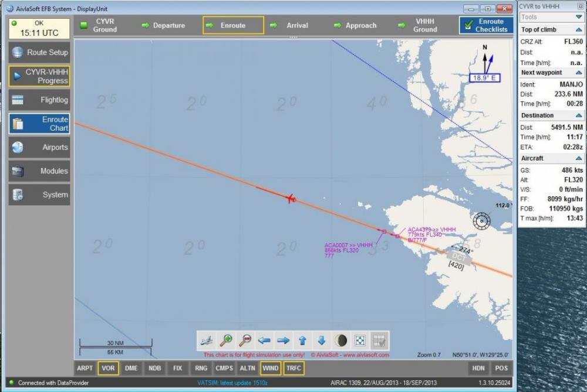Open the Flightlog page
This screenshot has height=392, width=587.
tap(39, 100)
